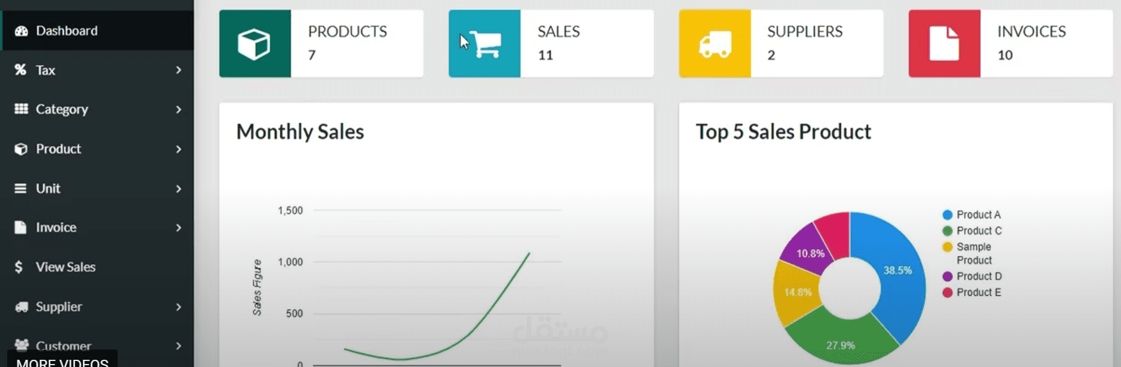Expand the Supplier submenu chevron

[178, 307]
